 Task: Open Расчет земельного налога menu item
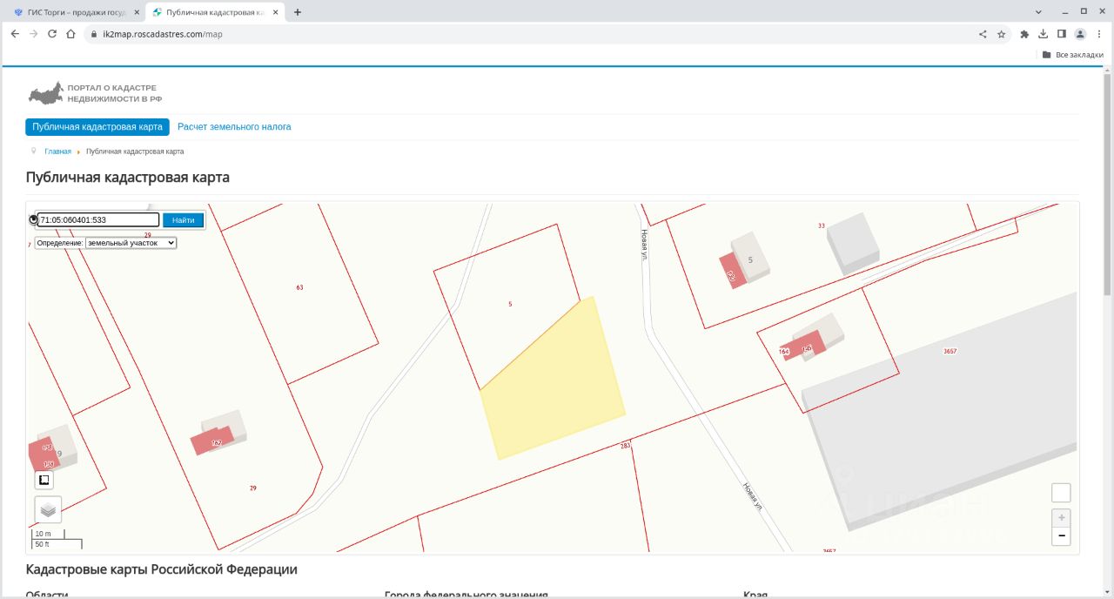coord(234,127)
